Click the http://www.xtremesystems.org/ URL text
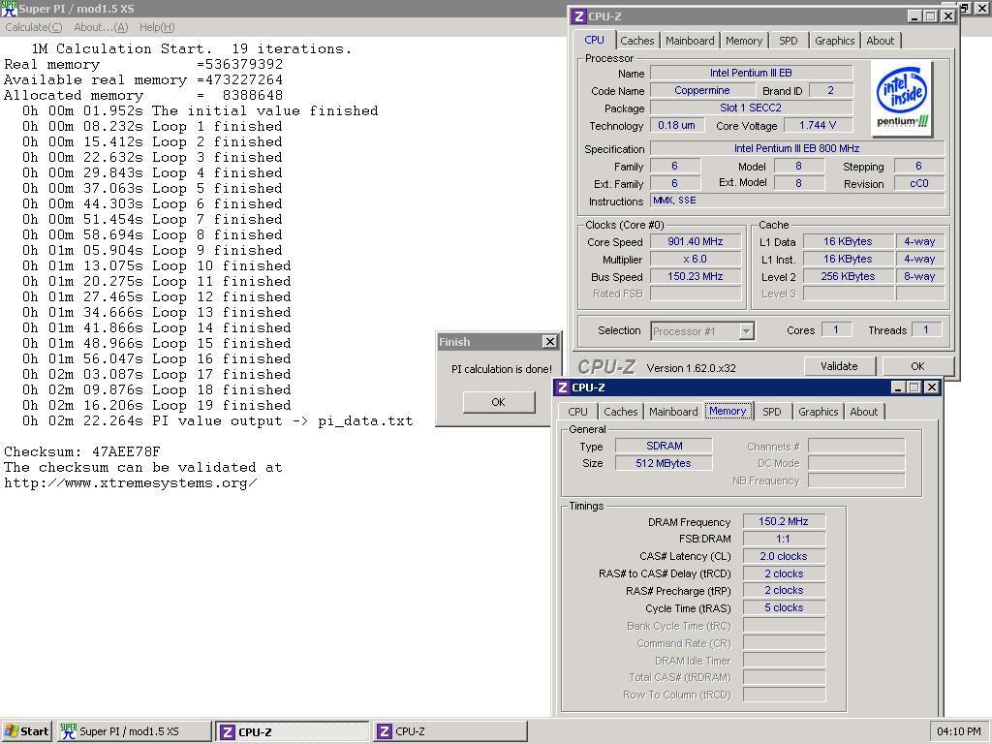Viewport: 992px width, 744px height. click(131, 482)
